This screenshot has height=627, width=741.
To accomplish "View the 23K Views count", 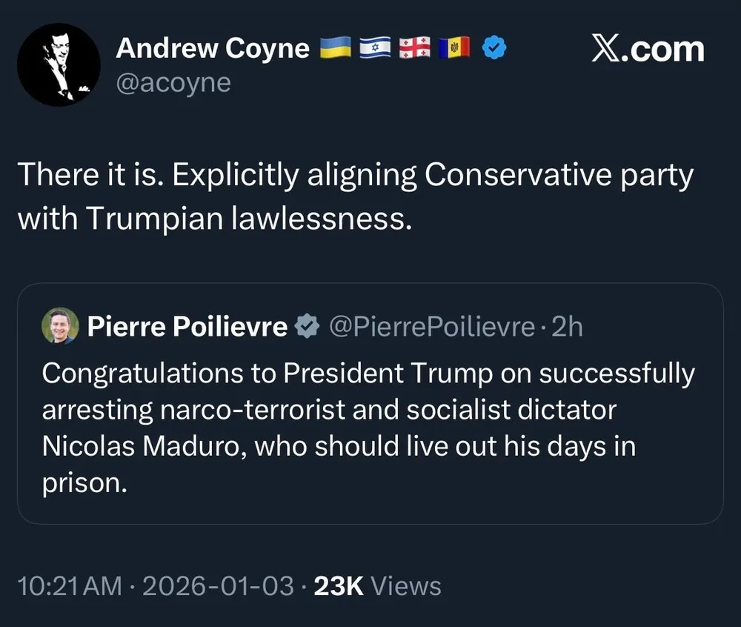I will pyautogui.click(x=339, y=586).
